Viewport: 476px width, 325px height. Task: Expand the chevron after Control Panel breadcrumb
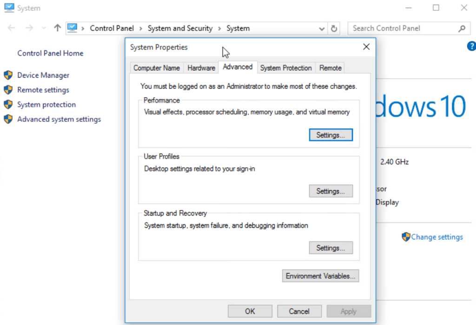140,28
